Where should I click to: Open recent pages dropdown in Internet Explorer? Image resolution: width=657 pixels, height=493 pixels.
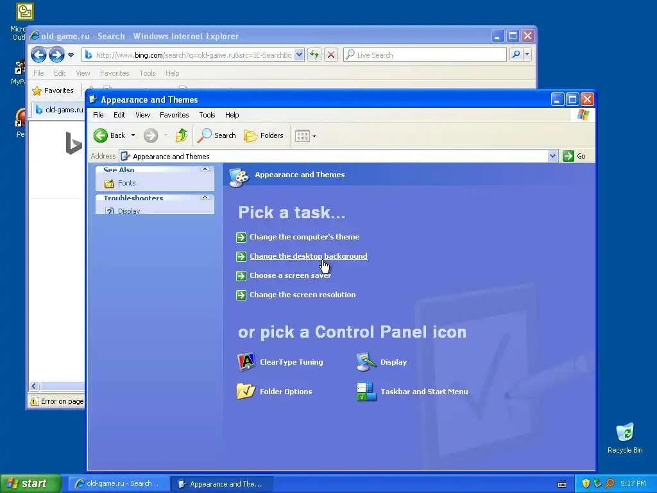coord(71,55)
